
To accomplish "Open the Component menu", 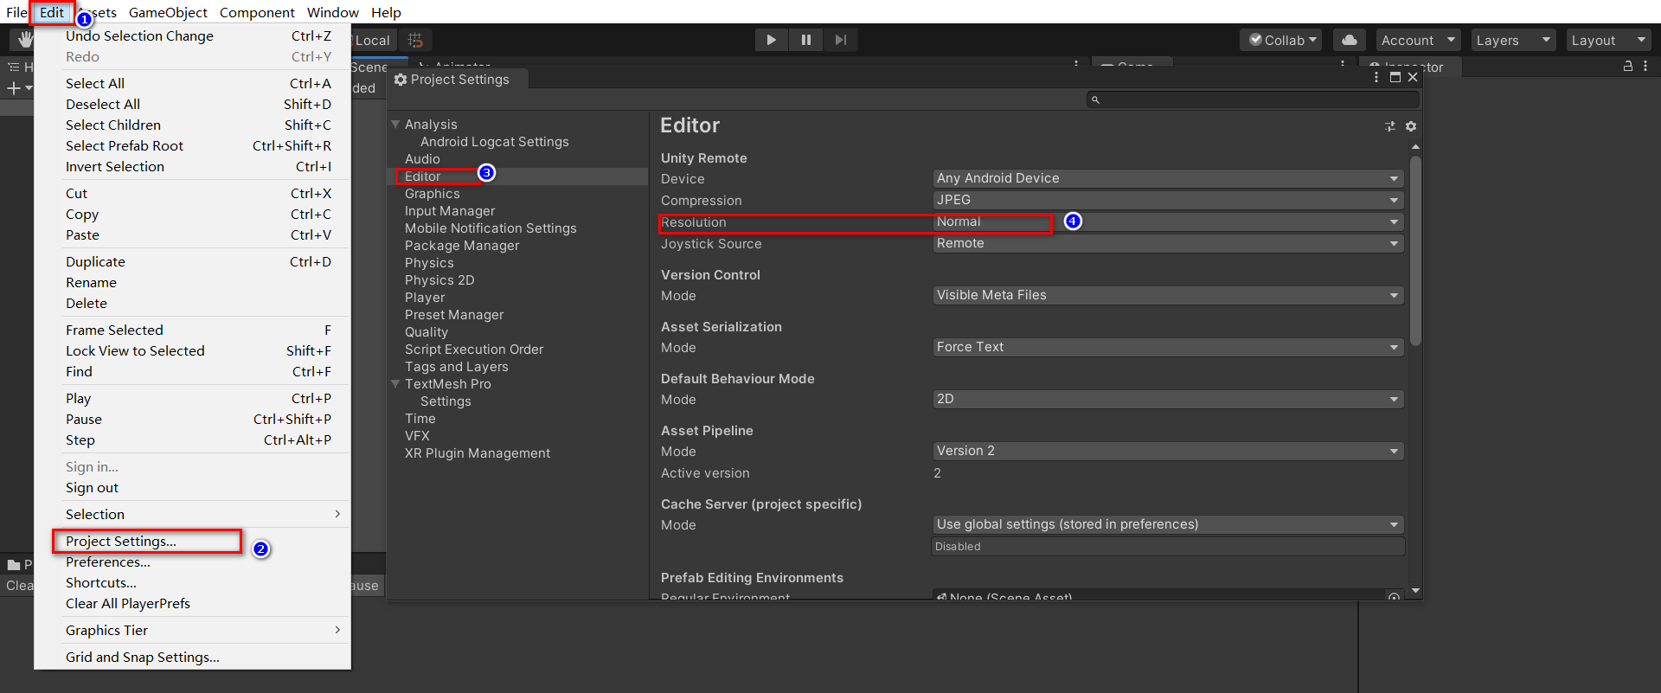I will click(257, 12).
